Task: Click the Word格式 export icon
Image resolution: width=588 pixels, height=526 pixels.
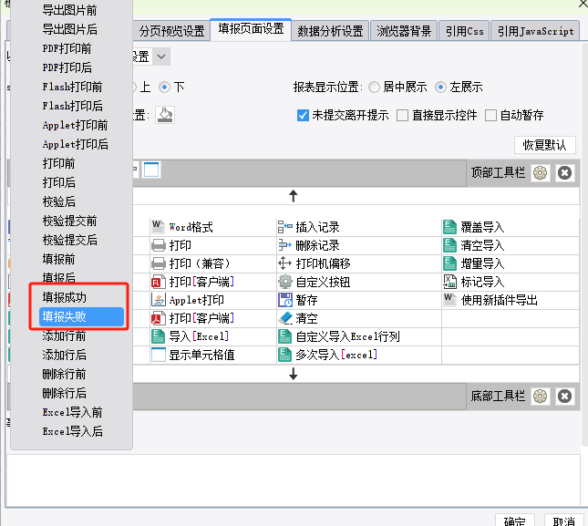Action: tap(158, 227)
